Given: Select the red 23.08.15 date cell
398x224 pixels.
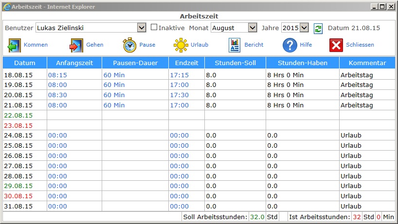Looking at the screenshot, I should (18, 125).
